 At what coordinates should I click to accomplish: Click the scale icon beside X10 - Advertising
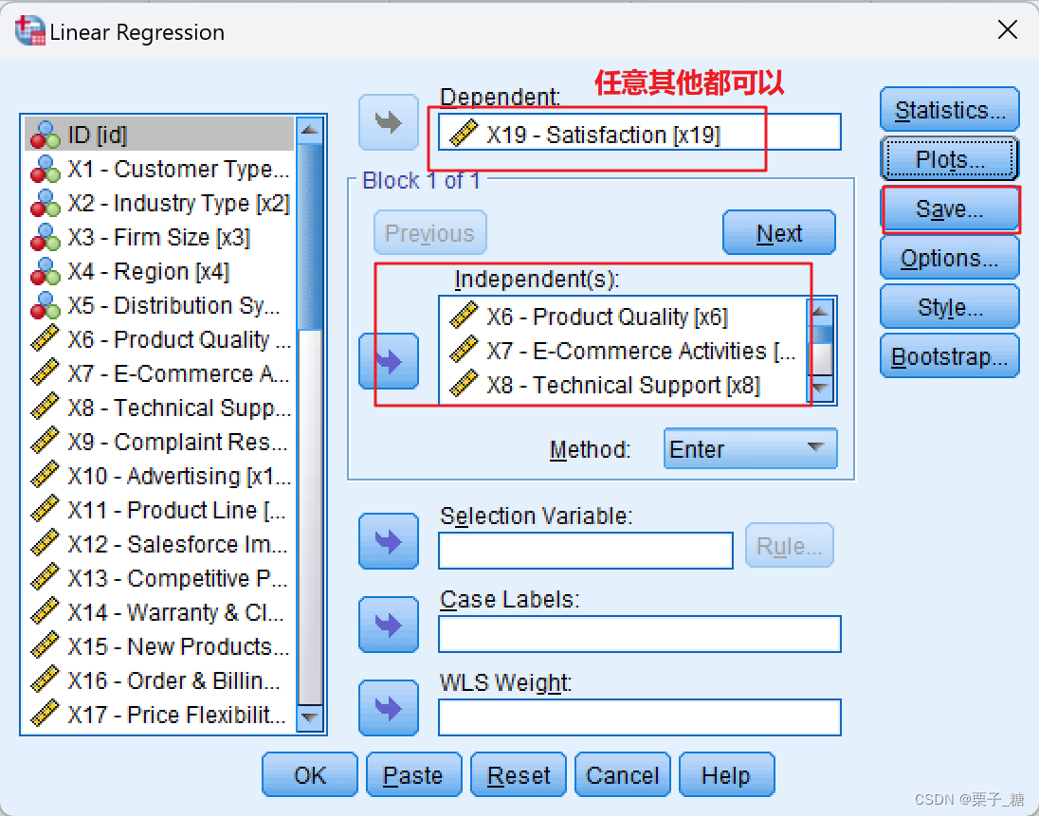[x=45, y=476]
